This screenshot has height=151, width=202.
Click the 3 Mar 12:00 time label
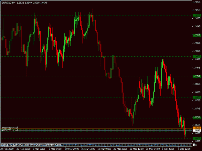[x=39, y=149]
